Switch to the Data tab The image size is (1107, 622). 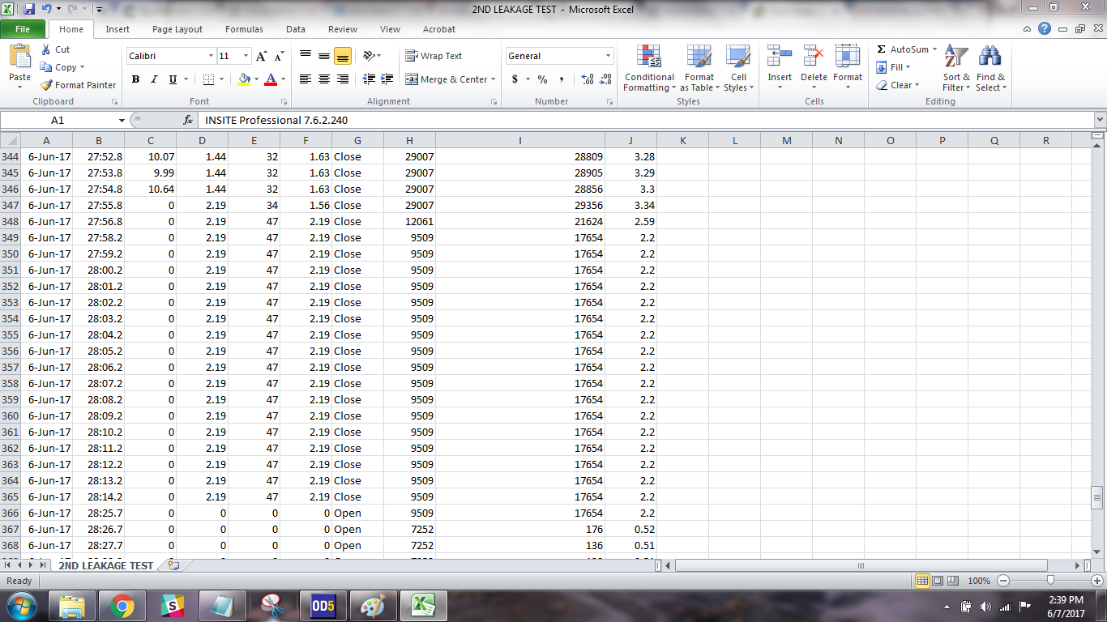(296, 29)
